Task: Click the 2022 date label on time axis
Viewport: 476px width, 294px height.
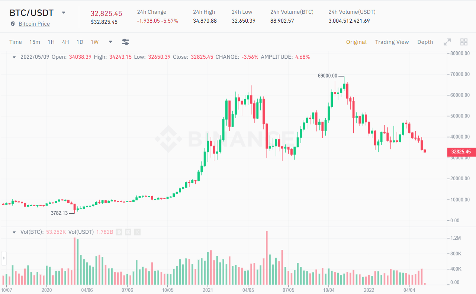Action: coord(369,290)
